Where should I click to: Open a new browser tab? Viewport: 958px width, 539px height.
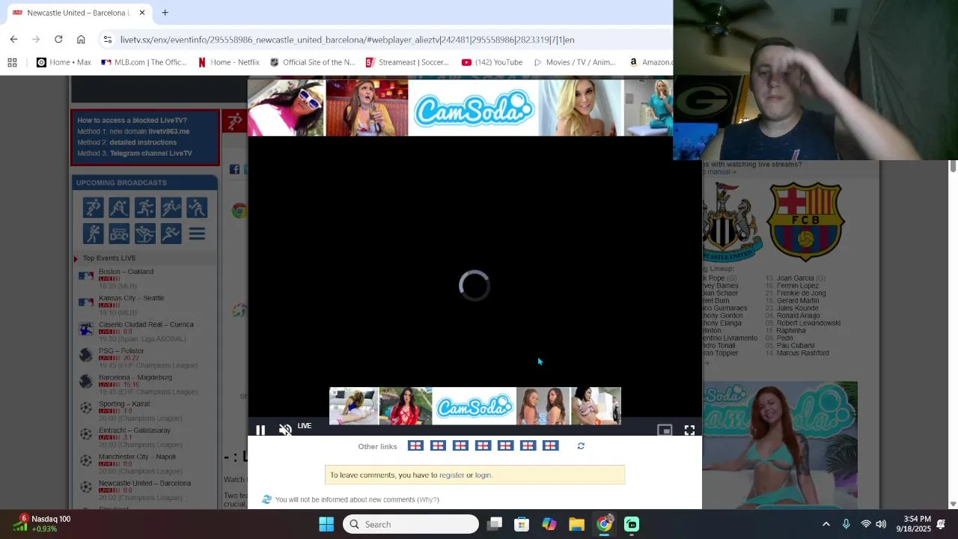(x=165, y=13)
